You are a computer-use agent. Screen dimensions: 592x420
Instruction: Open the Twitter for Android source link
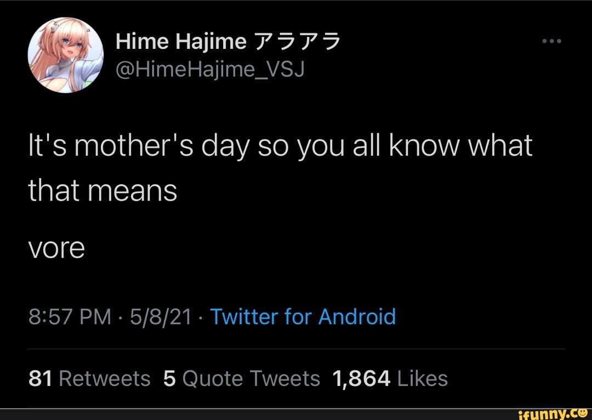pyautogui.click(x=303, y=317)
